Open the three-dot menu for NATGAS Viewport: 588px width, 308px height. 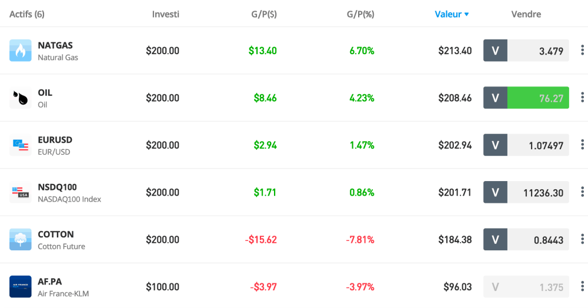click(582, 51)
